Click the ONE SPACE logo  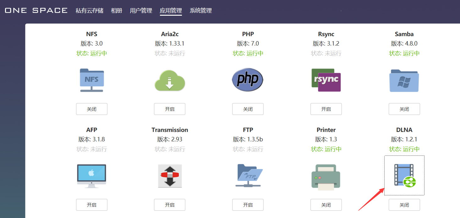click(x=36, y=10)
